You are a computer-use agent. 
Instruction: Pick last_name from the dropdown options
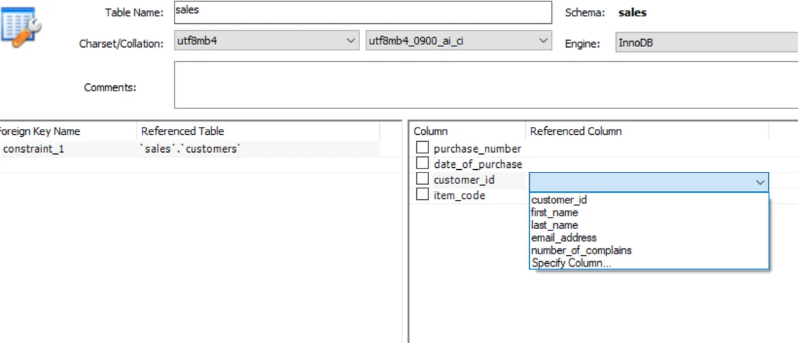pyautogui.click(x=554, y=225)
